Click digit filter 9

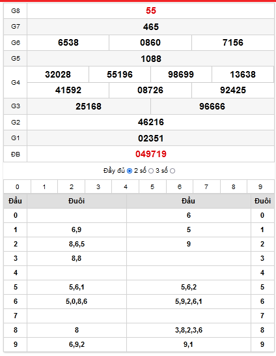pyautogui.click(x=260, y=187)
